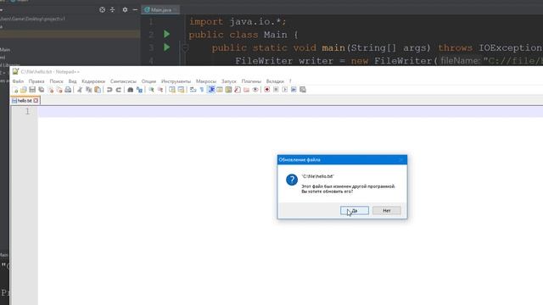Close the Main.java tab in IntelliJ

176,10
